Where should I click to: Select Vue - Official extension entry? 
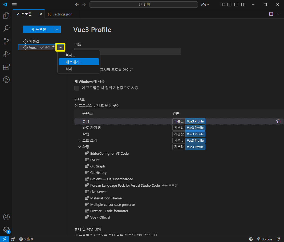[98, 217]
